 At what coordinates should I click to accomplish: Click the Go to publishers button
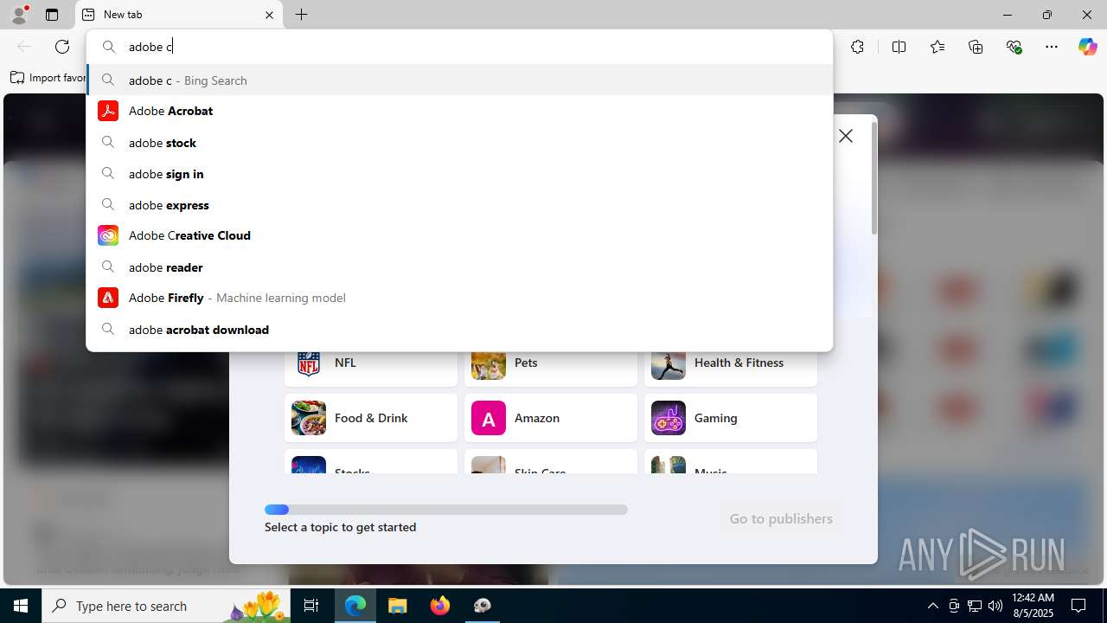pyautogui.click(x=781, y=518)
